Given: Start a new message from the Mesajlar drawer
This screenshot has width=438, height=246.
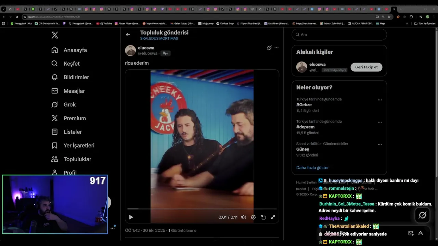Looking at the screenshot, I should 411,233.
